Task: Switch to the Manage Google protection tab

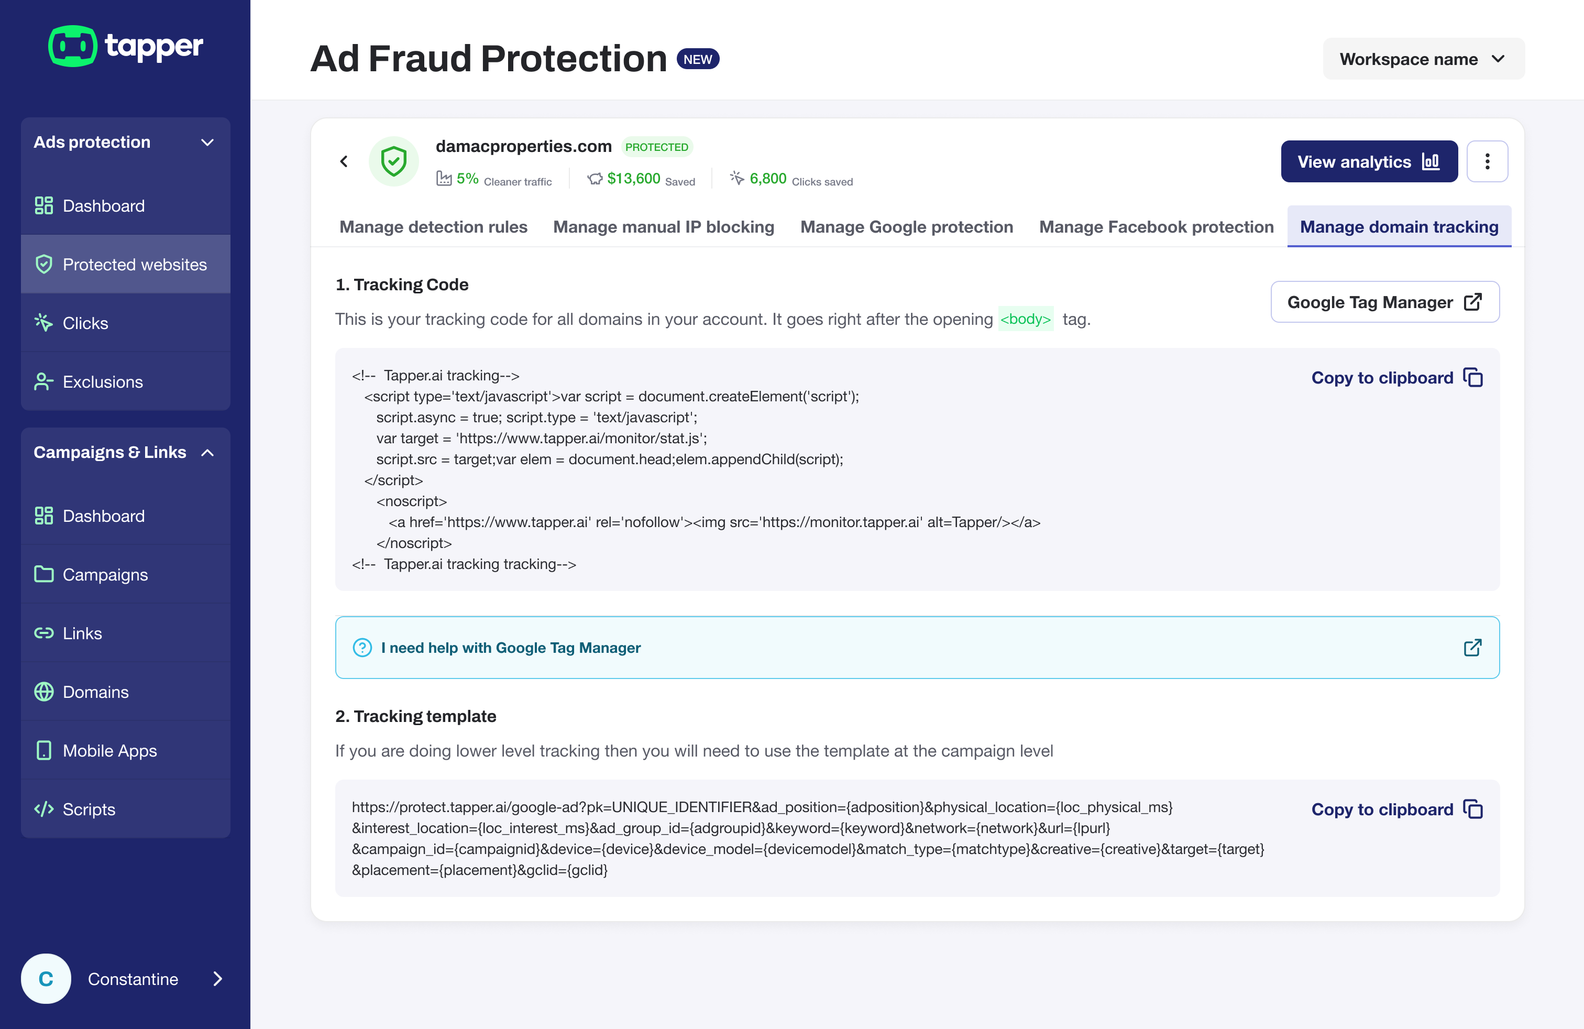Action: coord(907,227)
